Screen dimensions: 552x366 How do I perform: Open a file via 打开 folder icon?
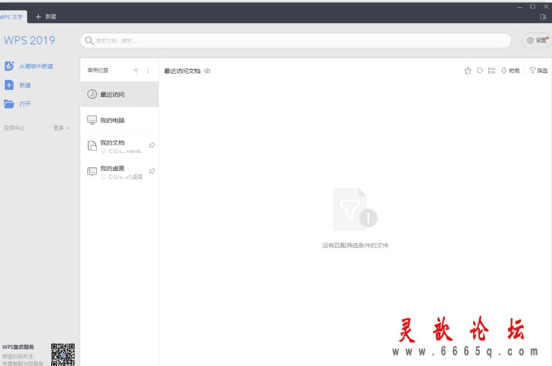[9, 104]
